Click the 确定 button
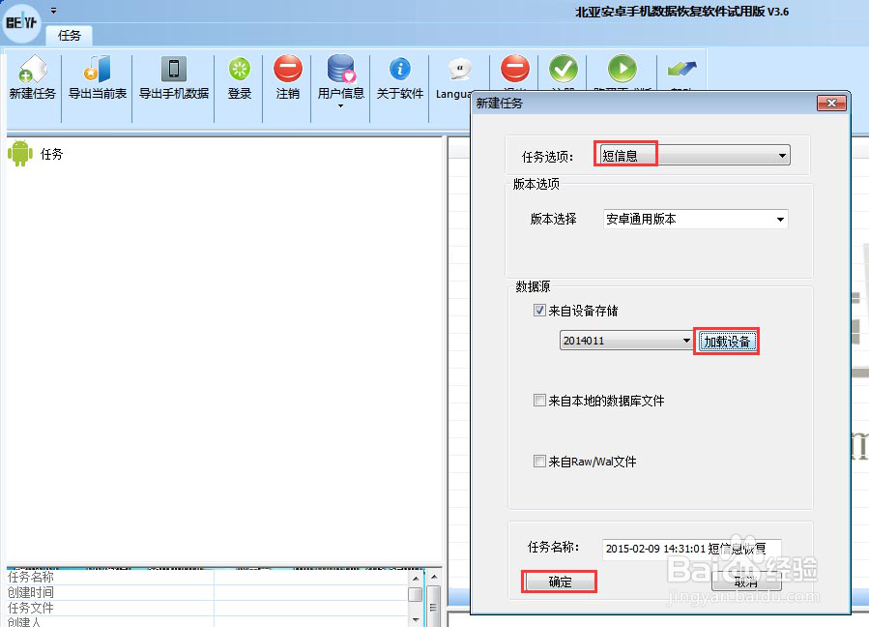 (560, 582)
